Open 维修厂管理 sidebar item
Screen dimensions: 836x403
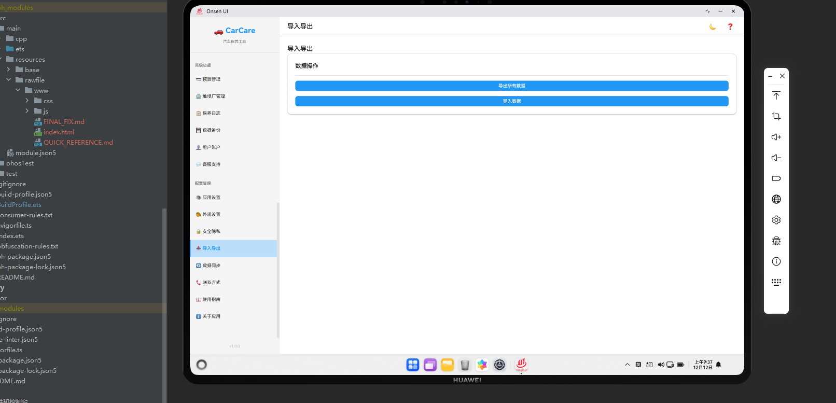233,96
